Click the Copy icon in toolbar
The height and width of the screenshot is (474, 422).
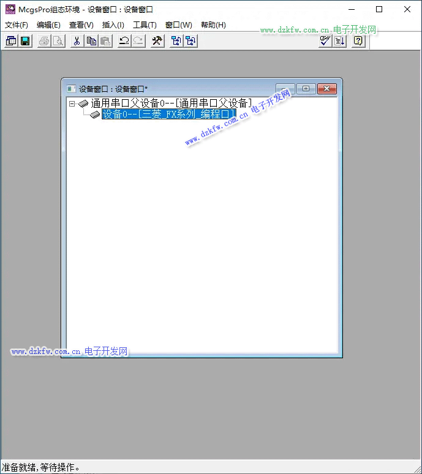coord(91,41)
